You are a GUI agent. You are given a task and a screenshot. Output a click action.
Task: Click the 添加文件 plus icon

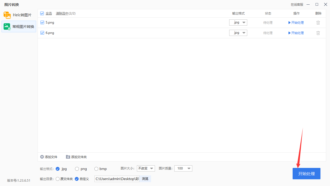pyautogui.click(x=42, y=157)
